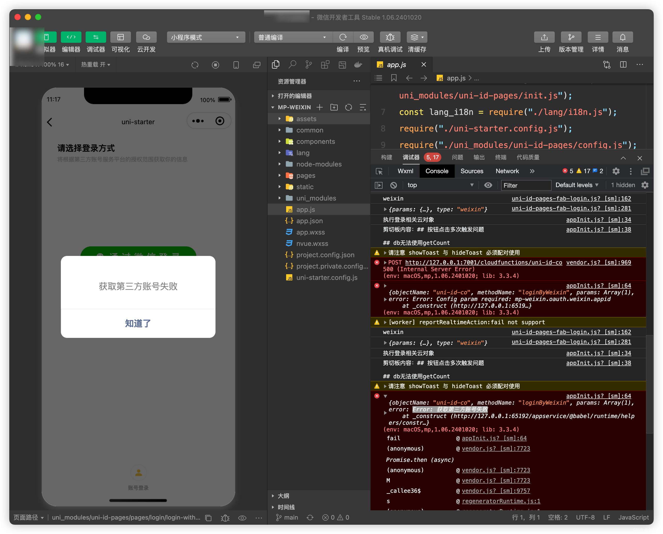Open project.config.json file

click(x=319, y=255)
